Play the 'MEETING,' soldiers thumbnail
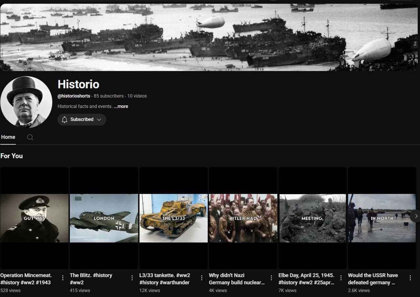Screen dimensions: 420x297 coord(313,218)
